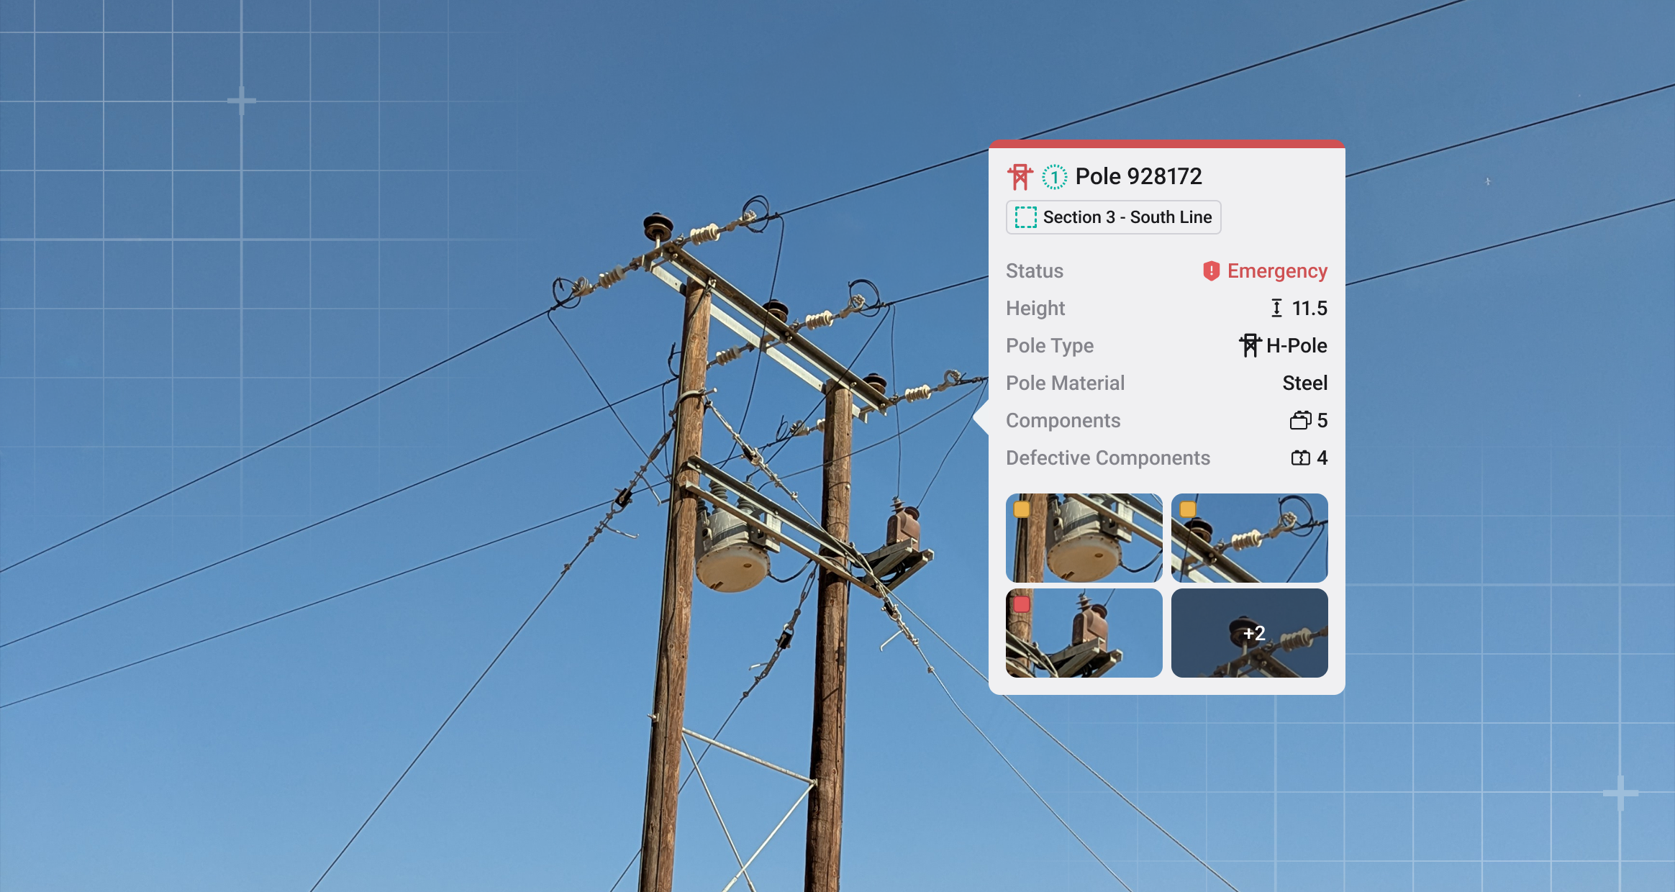Screen dimensions: 1675x892
Task: Open the insulator thumbnail with yellow marker
Action: coord(1249,538)
